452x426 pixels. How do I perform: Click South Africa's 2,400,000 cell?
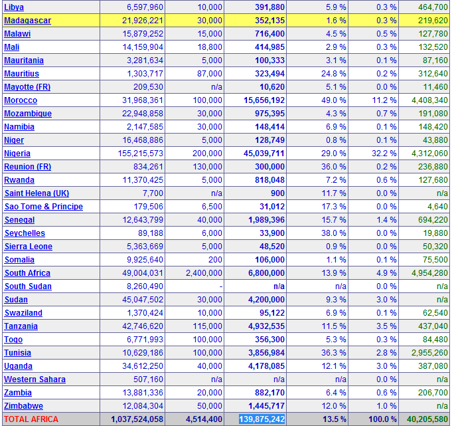204,272
